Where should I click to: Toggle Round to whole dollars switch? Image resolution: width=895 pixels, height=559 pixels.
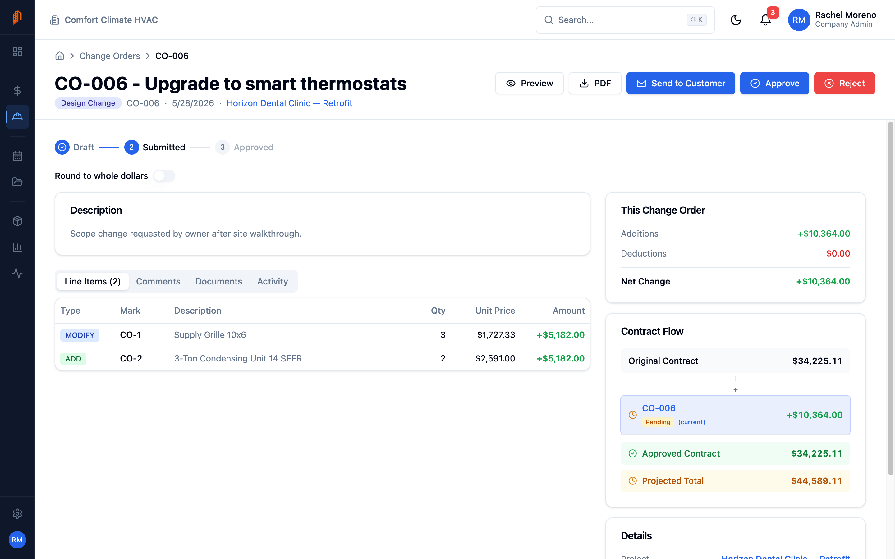click(x=164, y=176)
